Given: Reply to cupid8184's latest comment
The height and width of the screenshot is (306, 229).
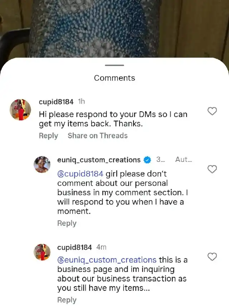Looking at the screenshot, I should pyautogui.click(x=67, y=300).
